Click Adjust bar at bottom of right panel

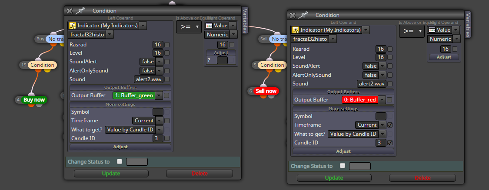(x=343, y=151)
